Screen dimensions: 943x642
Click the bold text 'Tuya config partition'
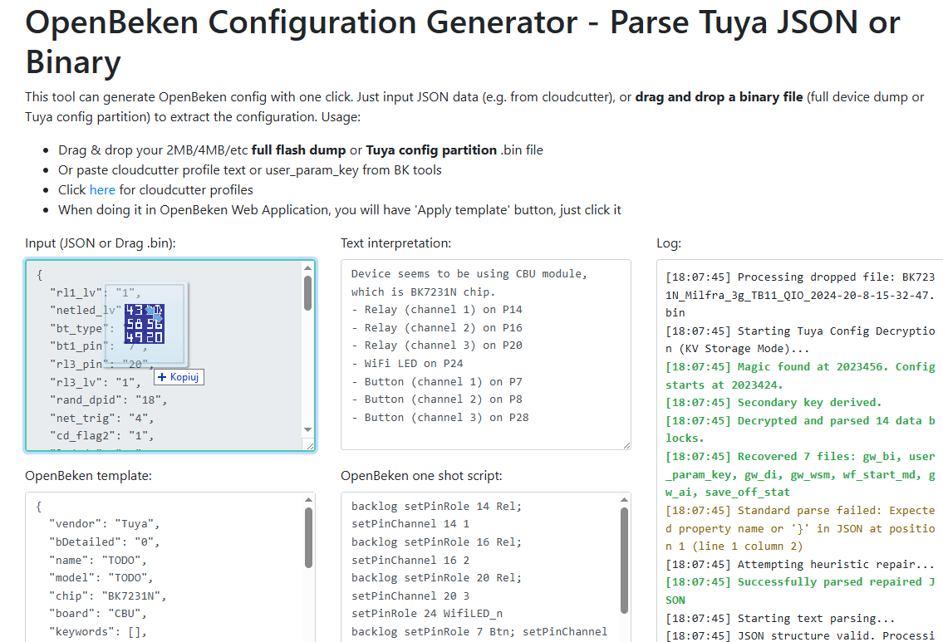coord(431,149)
